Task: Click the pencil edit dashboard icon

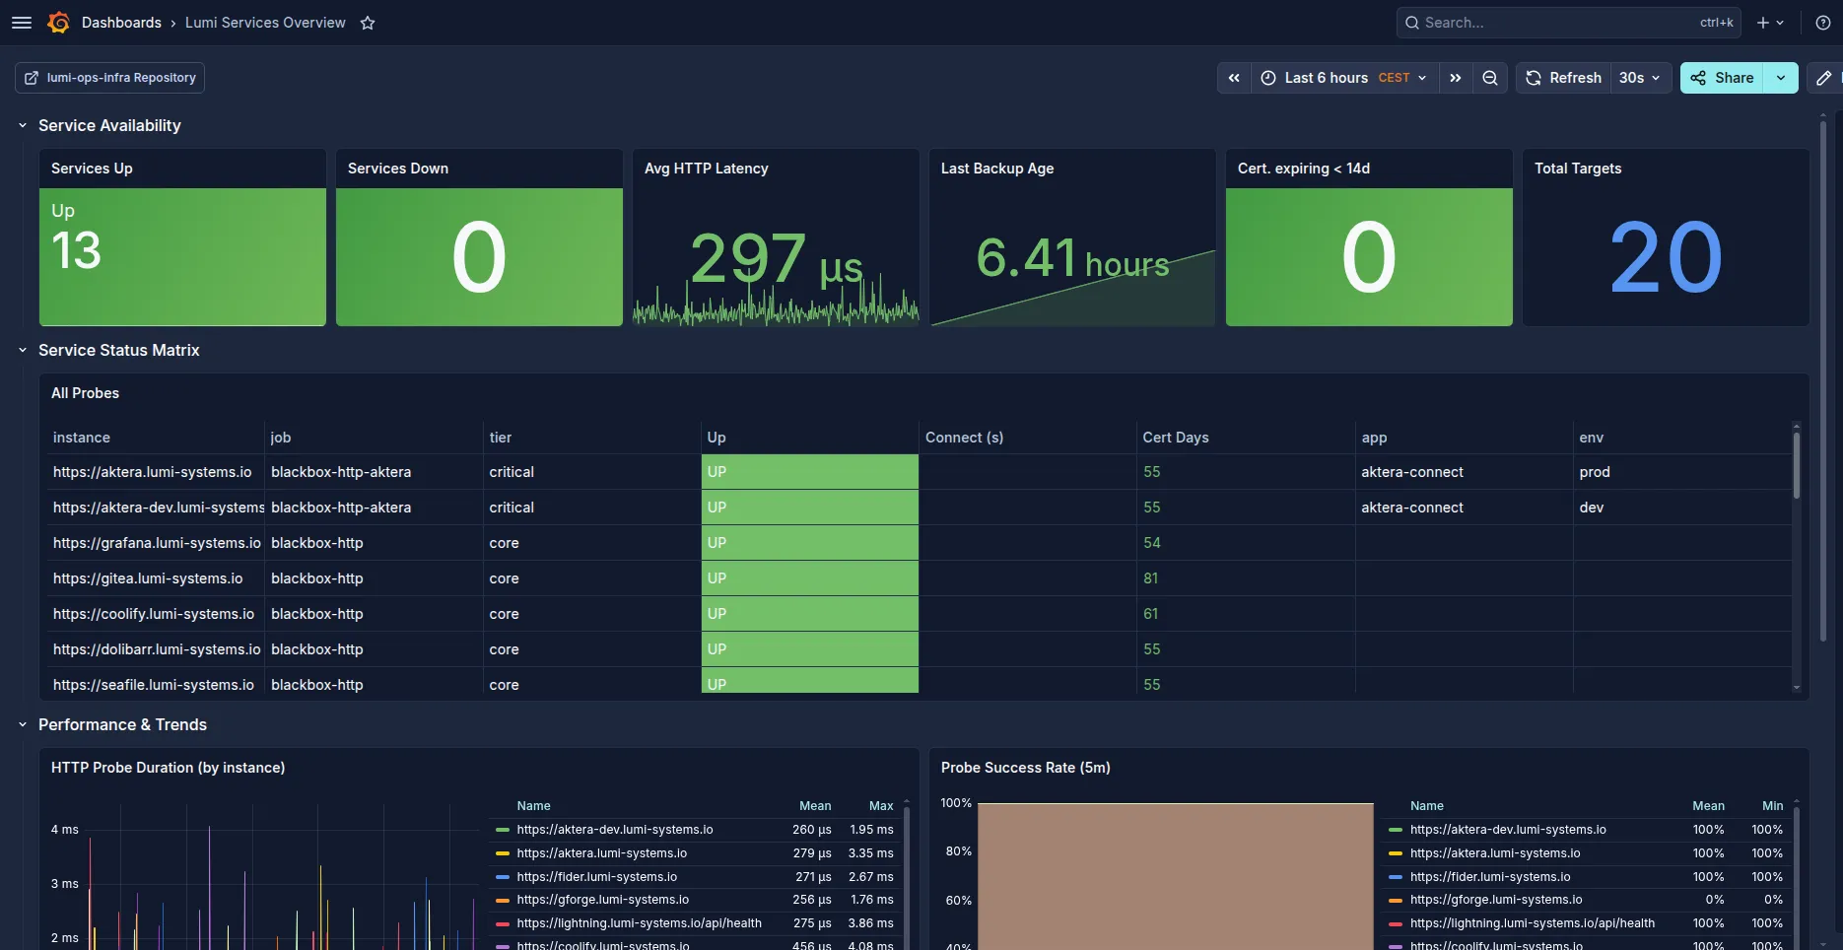Action: point(1824,78)
